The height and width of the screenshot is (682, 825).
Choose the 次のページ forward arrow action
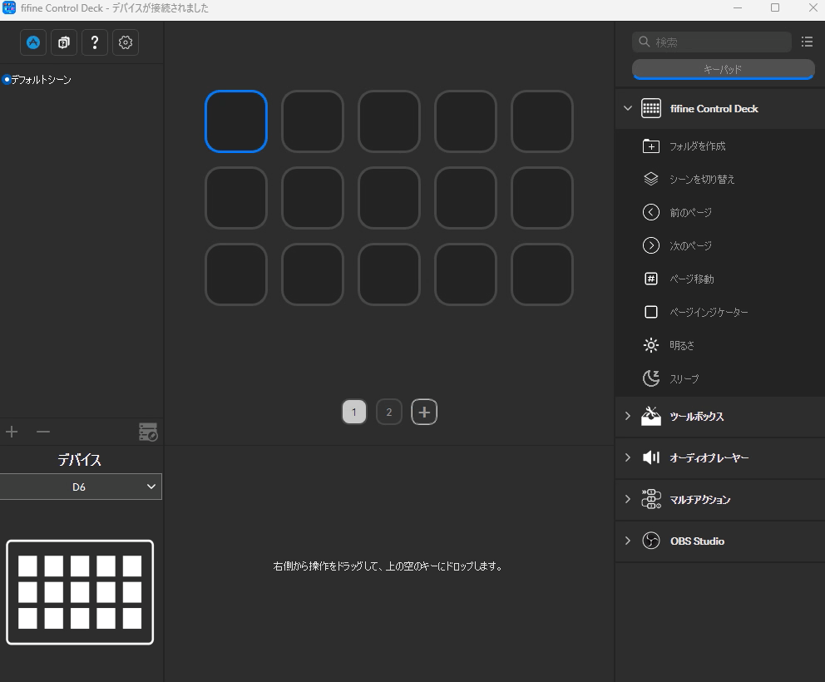(690, 246)
